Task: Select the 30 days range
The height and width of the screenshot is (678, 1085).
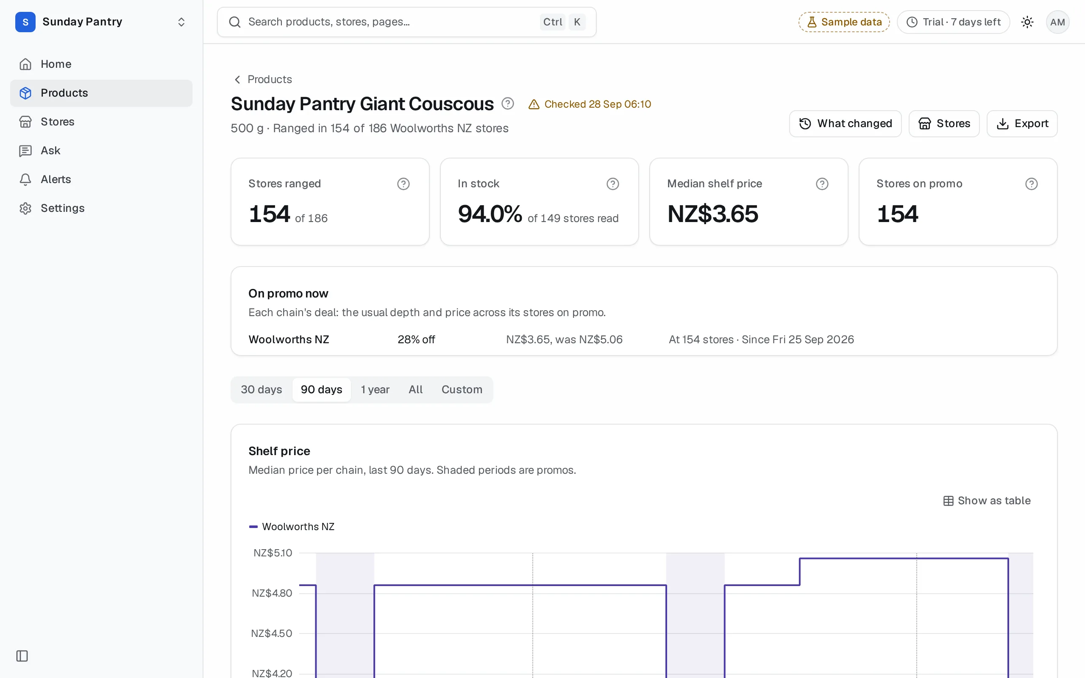Action: pyautogui.click(x=262, y=390)
